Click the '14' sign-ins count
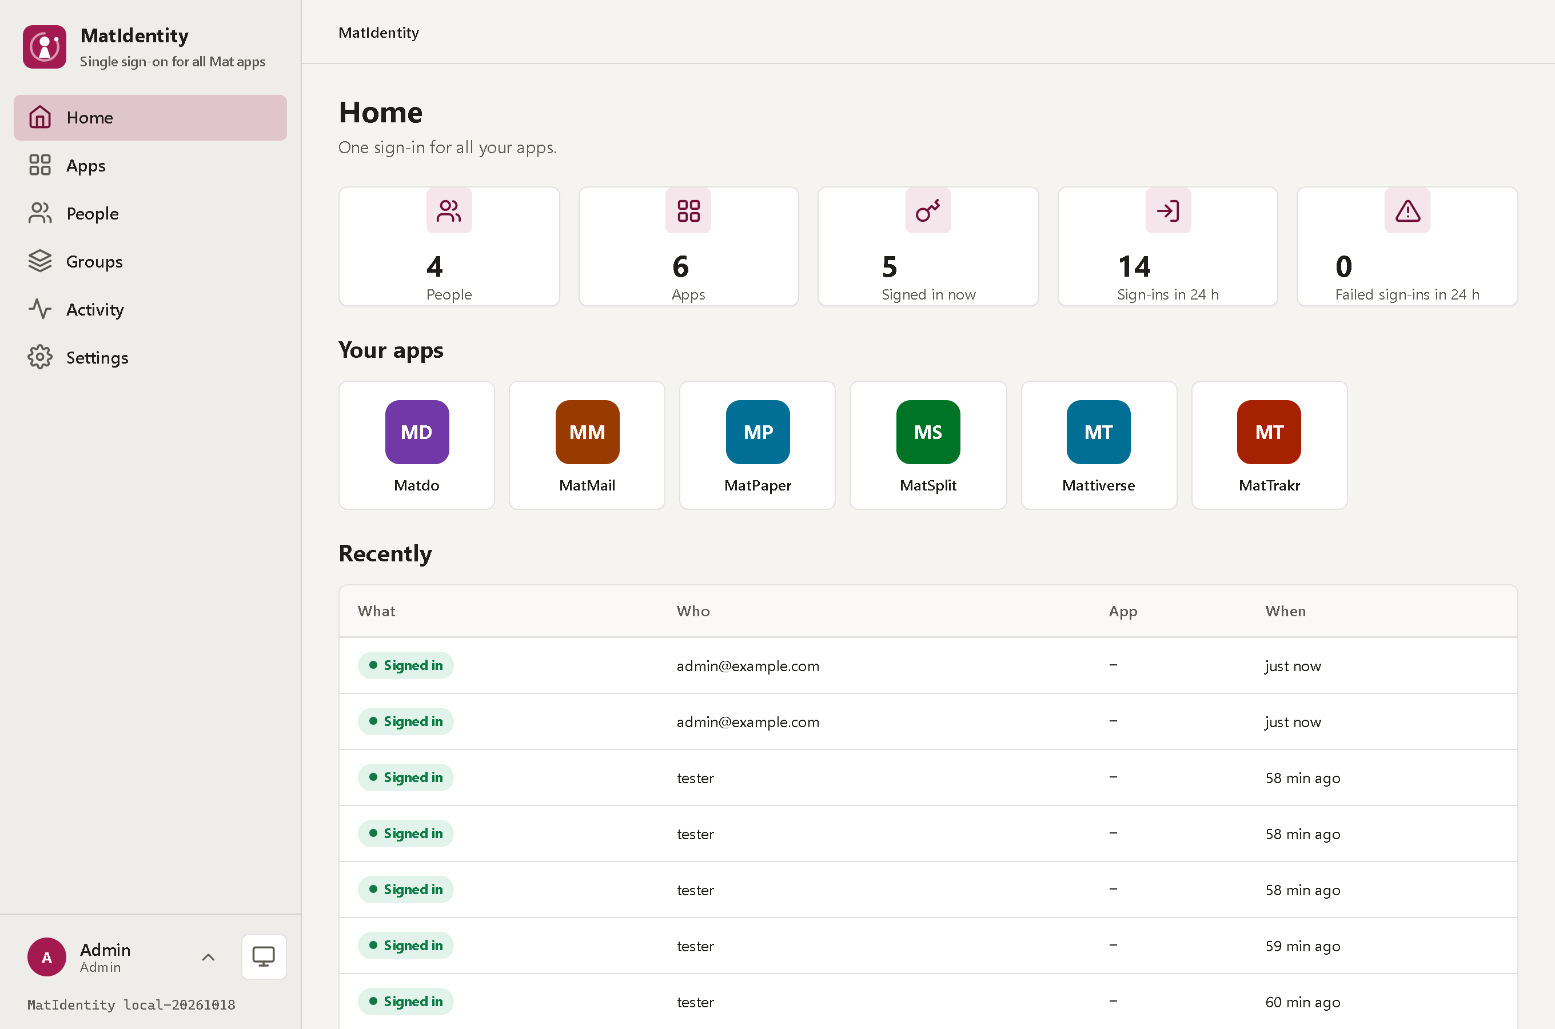The image size is (1555, 1029). tap(1134, 266)
